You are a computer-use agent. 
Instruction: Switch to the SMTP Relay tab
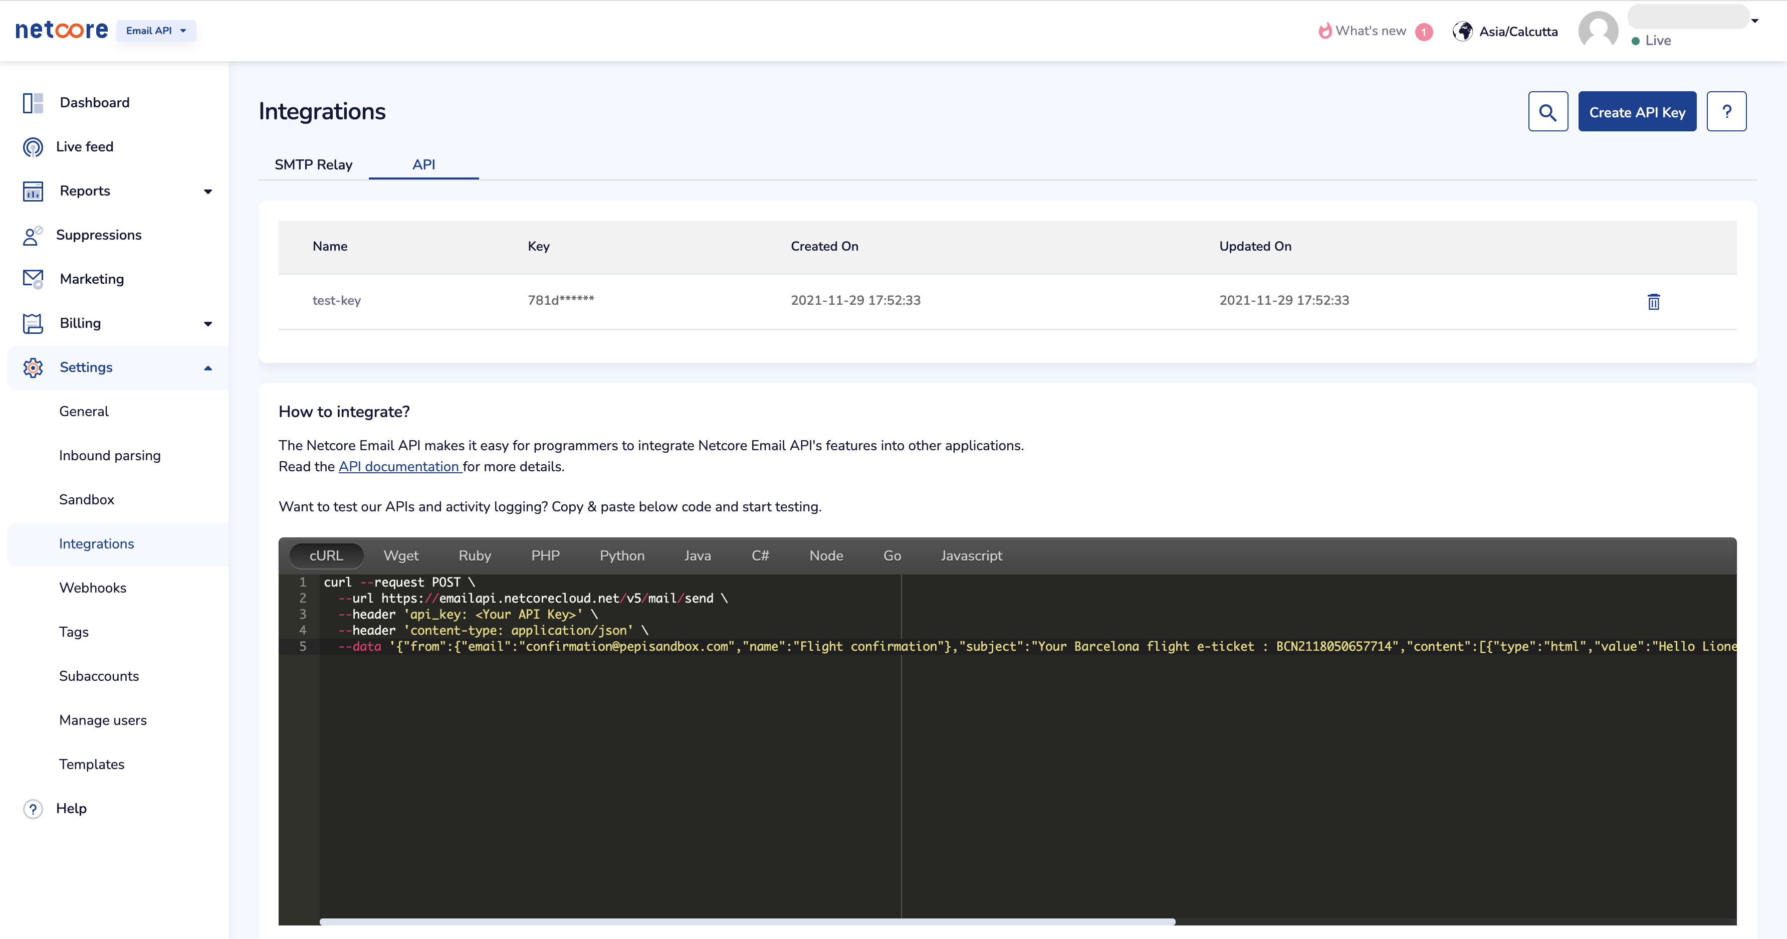[314, 164]
